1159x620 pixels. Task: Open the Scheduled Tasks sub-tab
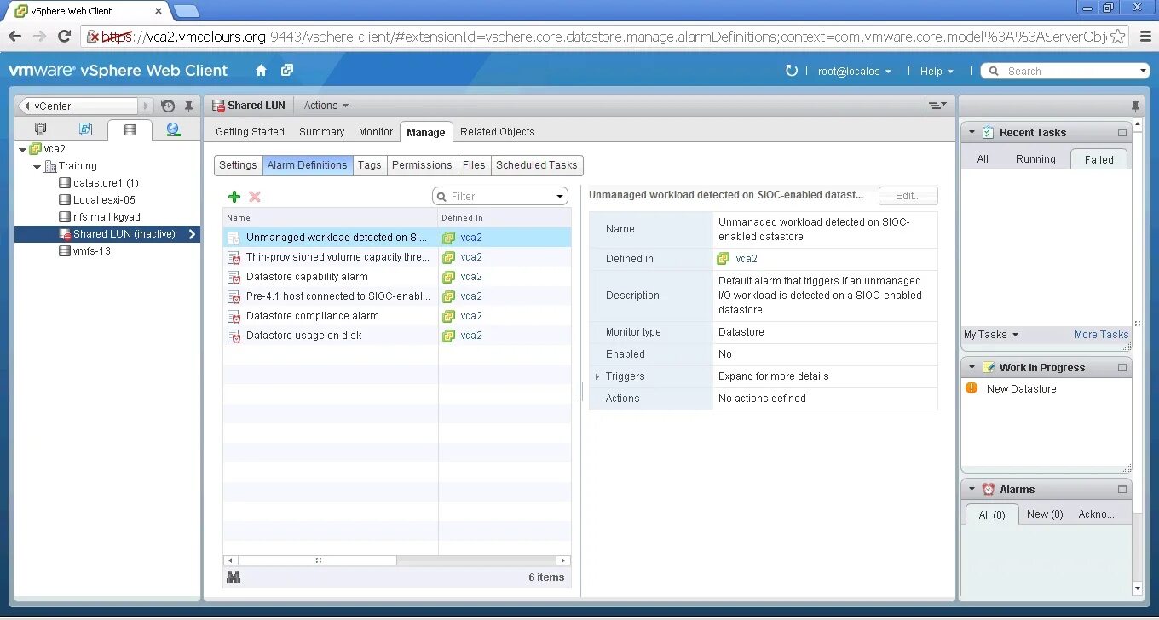pyautogui.click(x=536, y=164)
